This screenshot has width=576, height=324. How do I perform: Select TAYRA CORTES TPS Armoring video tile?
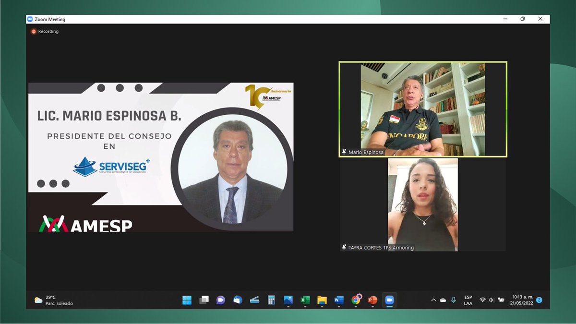coord(423,205)
